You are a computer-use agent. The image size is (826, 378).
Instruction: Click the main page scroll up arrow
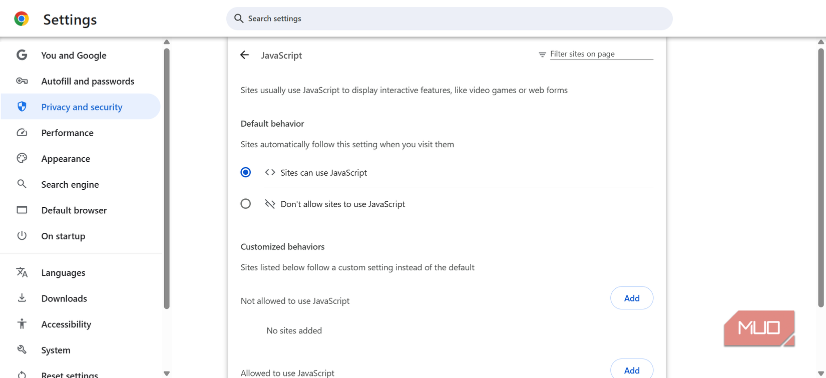821,42
